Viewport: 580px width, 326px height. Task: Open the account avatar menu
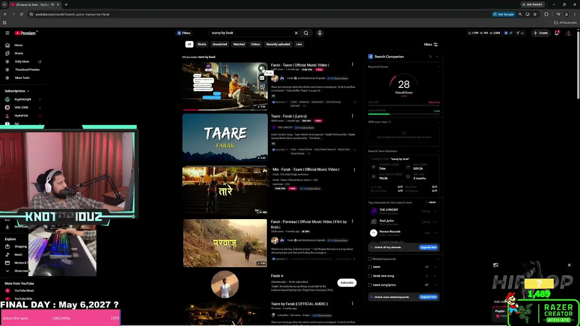(569, 33)
